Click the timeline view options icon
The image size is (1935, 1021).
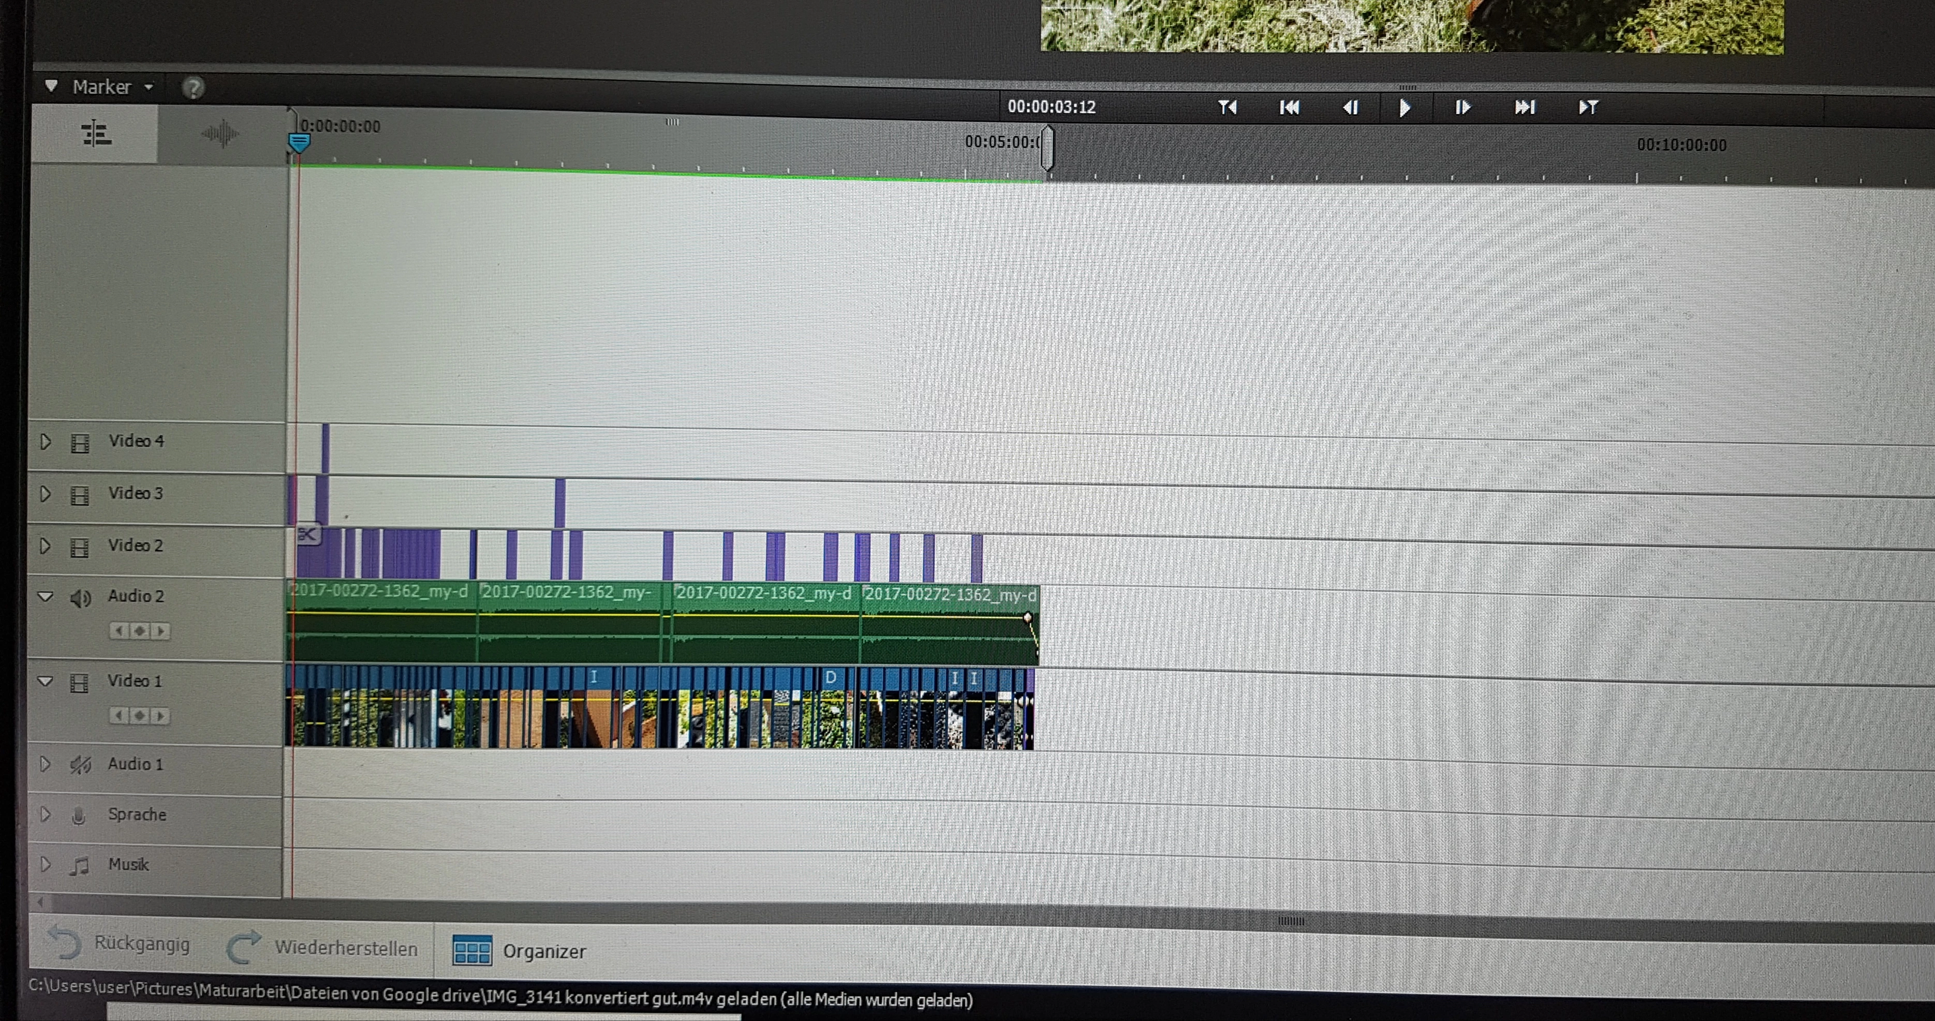96,134
